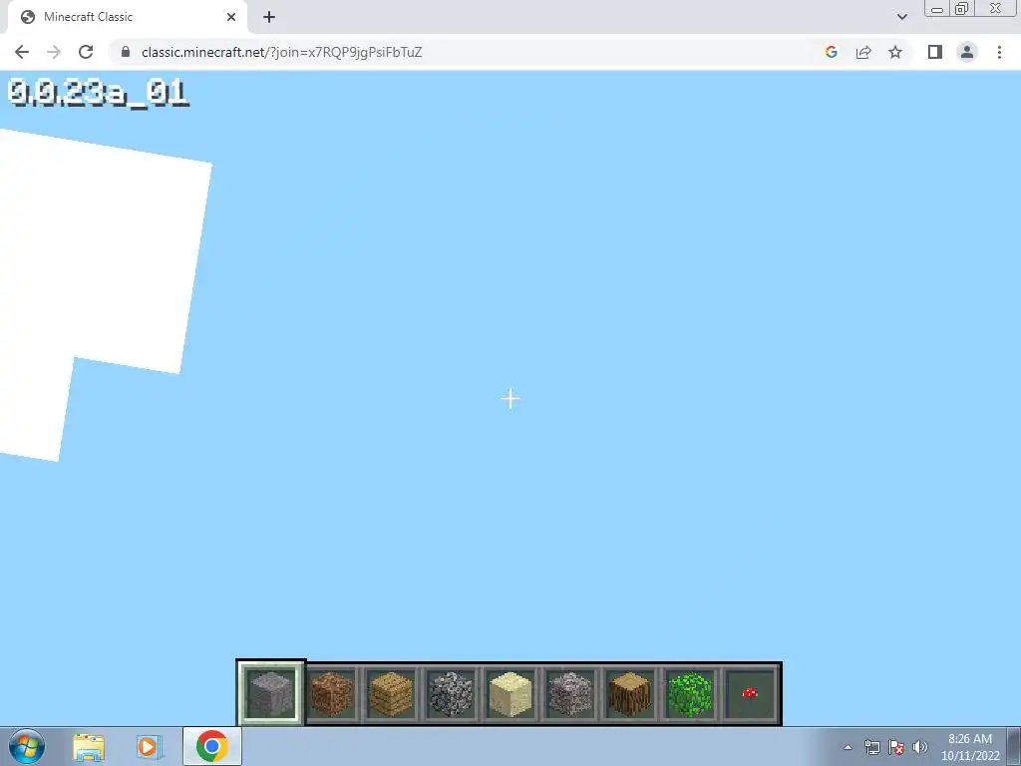Expand the tab search dropdown
The width and height of the screenshot is (1021, 766).
tap(901, 17)
